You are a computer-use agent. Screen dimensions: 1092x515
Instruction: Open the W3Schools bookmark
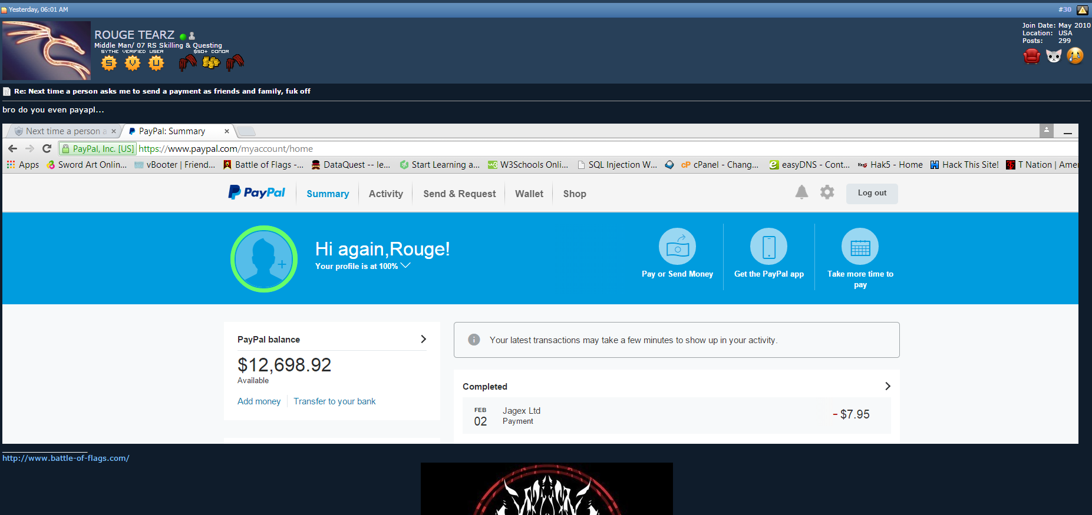pyautogui.click(x=528, y=165)
